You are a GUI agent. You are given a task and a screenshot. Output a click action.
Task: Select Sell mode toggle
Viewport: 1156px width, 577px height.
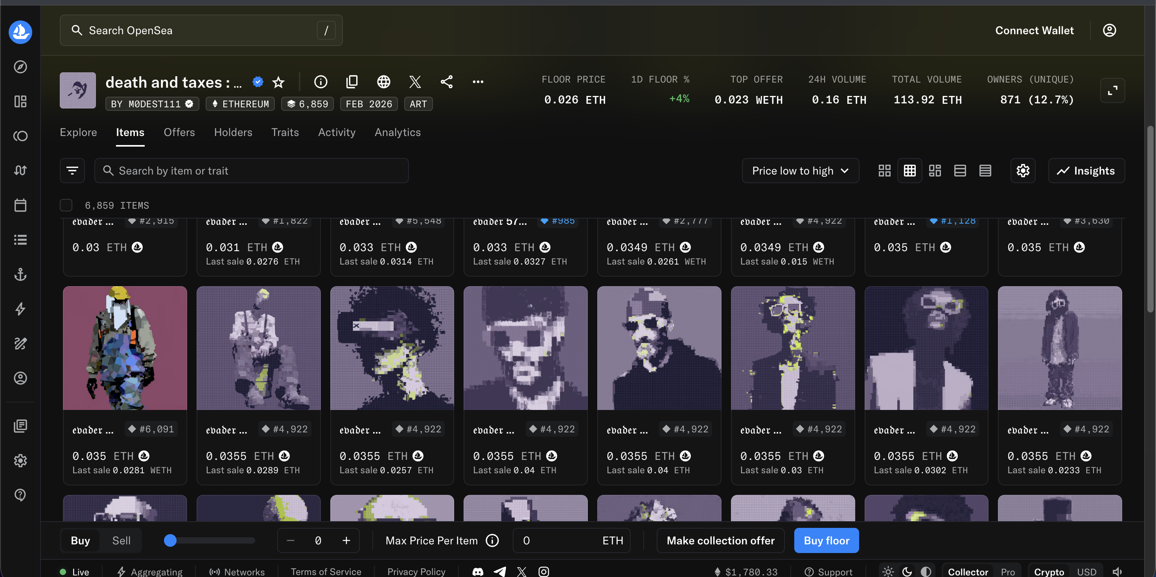pos(121,540)
